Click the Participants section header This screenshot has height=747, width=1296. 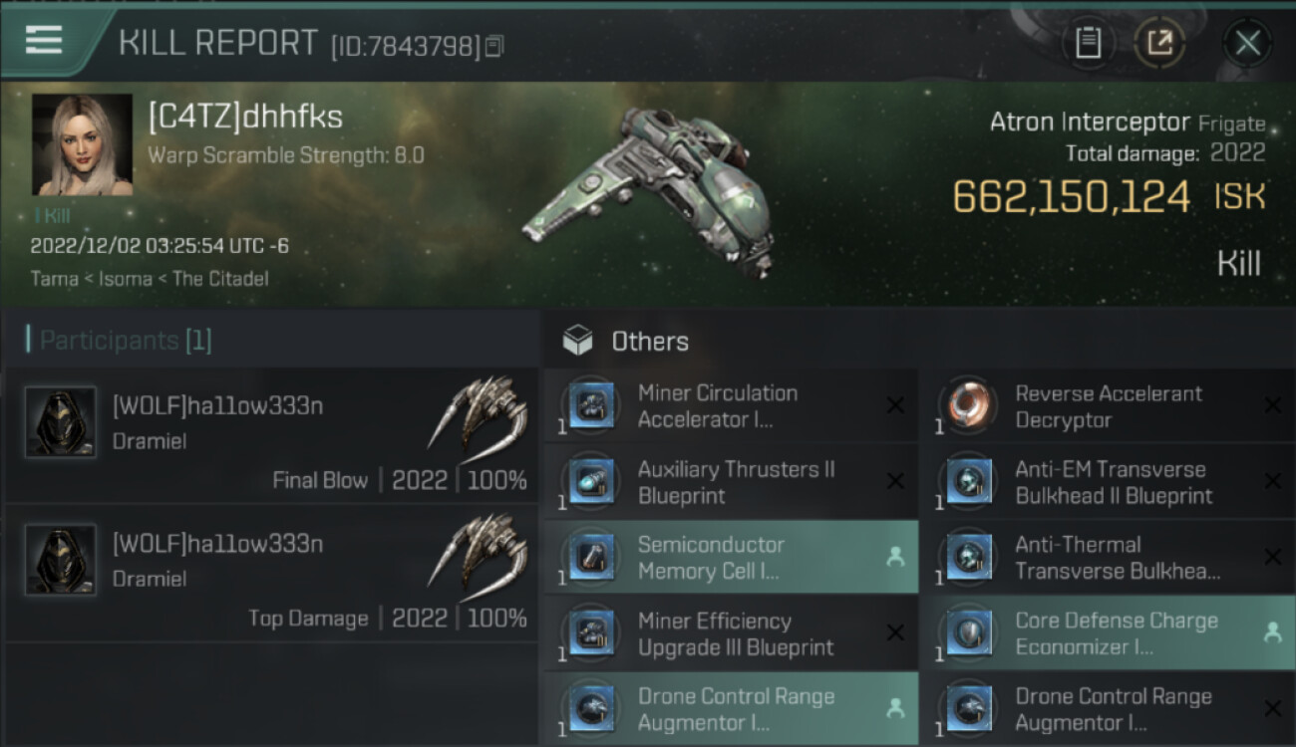(x=120, y=341)
